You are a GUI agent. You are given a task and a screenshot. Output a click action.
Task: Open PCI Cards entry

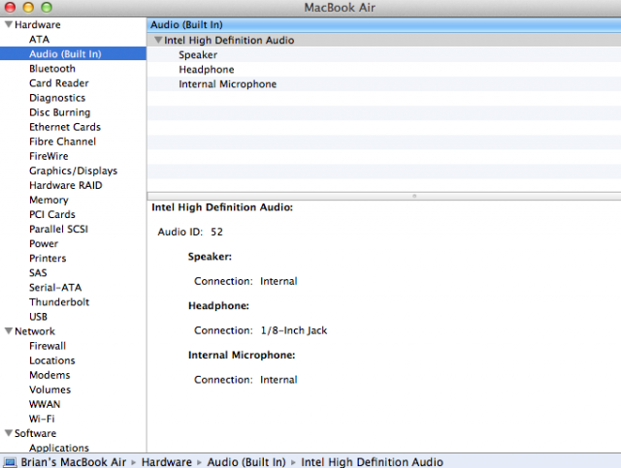52,214
